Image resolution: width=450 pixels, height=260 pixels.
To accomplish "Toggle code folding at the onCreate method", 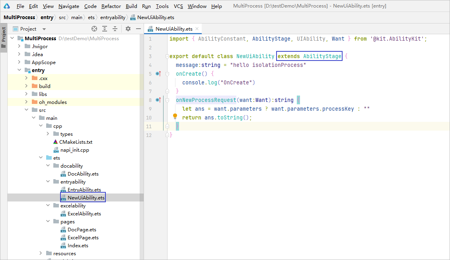I will click(x=168, y=74).
